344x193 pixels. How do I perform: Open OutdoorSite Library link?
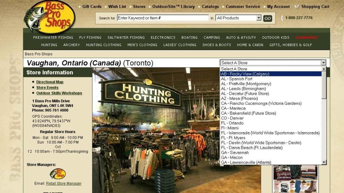coord(174,7)
